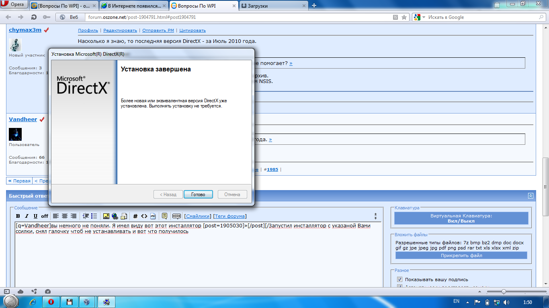Click the RSS feed icon in address bar
Image resolution: width=549 pixels, height=308 pixels.
[x=395, y=17]
